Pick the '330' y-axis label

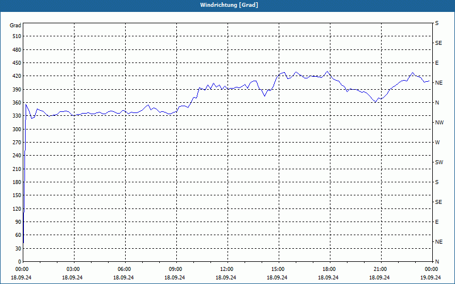pos(17,116)
